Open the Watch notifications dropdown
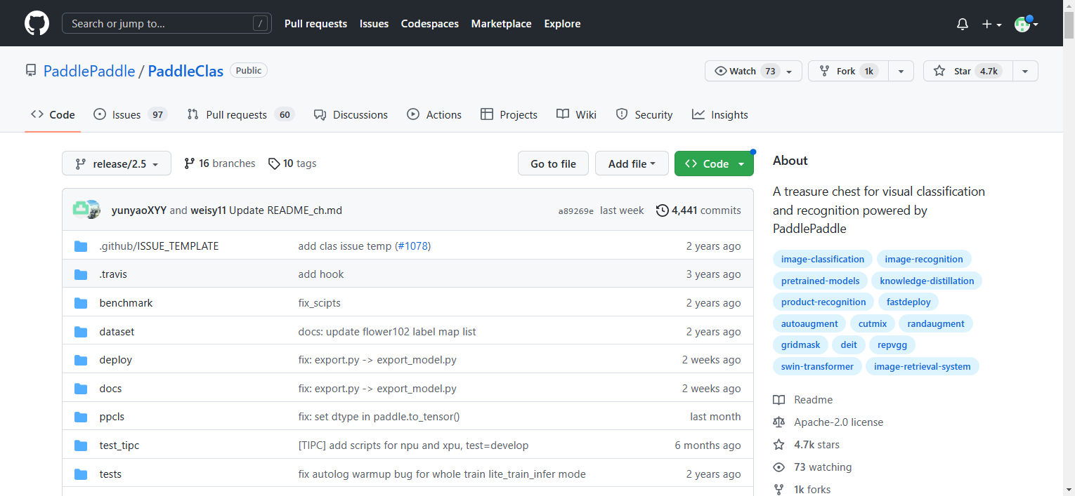 point(753,71)
